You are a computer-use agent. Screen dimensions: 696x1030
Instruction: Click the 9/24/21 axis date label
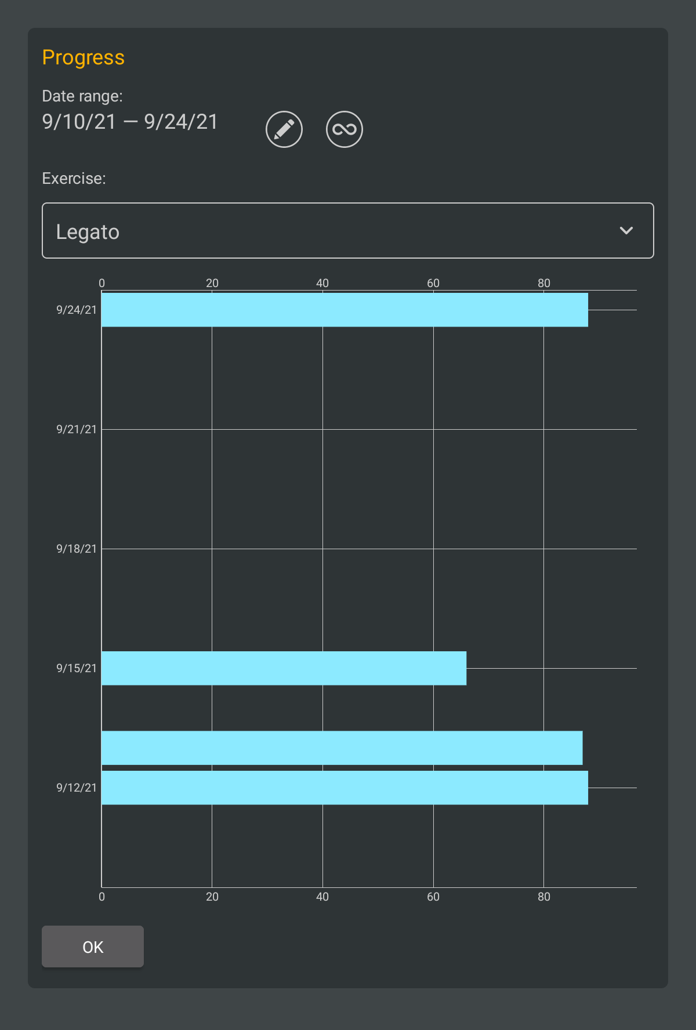click(77, 310)
